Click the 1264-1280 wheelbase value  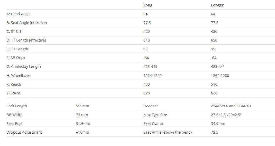click(x=220, y=76)
